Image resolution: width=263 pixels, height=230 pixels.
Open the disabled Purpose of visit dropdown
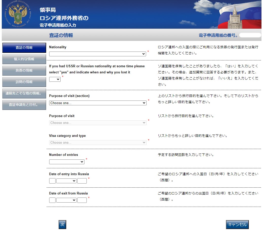point(98,123)
